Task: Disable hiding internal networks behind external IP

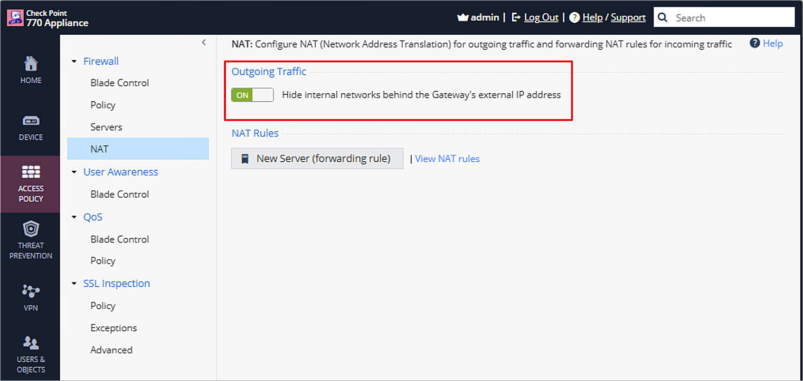Action: click(x=252, y=95)
